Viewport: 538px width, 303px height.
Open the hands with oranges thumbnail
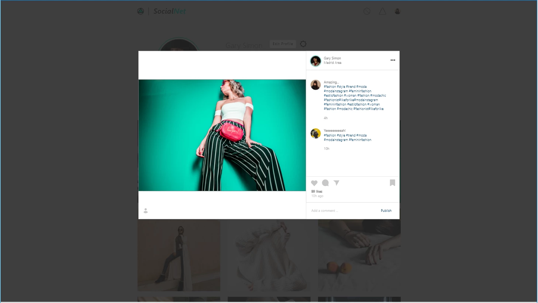tap(359, 255)
